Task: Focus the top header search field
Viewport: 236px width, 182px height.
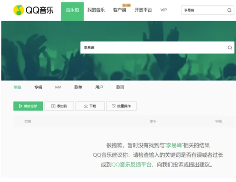Action: click(x=207, y=10)
